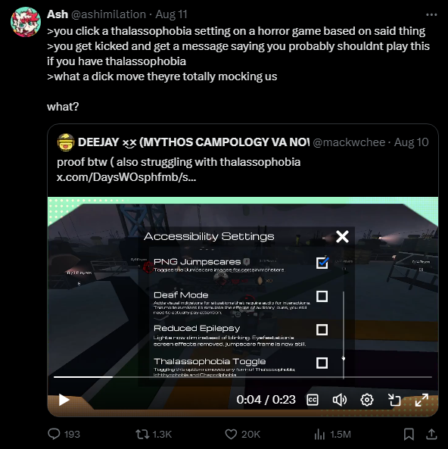Open the reply comments icon

point(54,434)
